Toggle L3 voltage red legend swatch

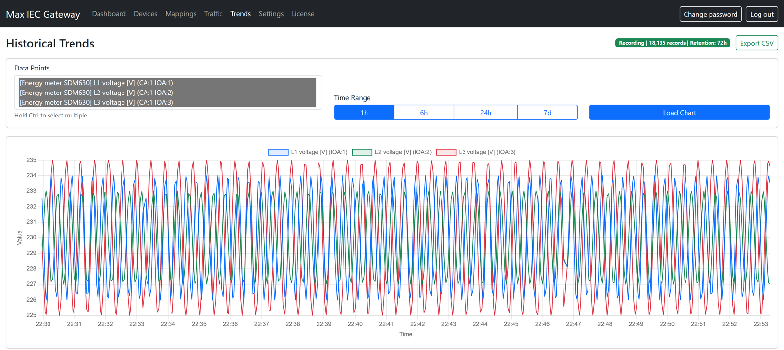pyautogui.click(x=446, y=152)
